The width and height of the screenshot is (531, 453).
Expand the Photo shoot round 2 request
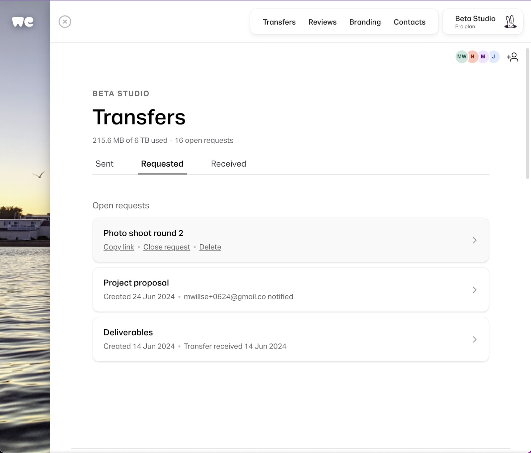(475, 240)
